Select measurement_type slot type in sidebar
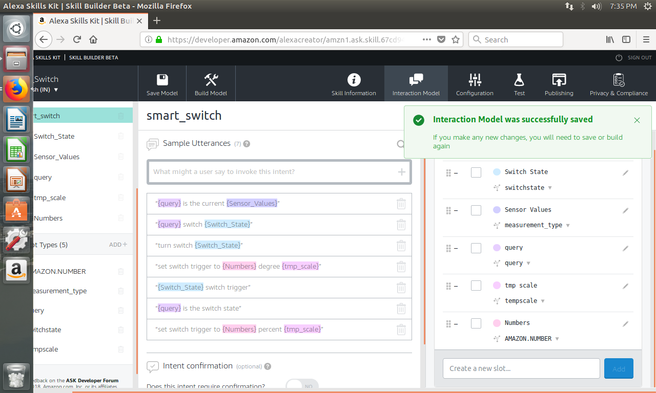This screenshot has height=393, width=656. (x=60, y=291)
